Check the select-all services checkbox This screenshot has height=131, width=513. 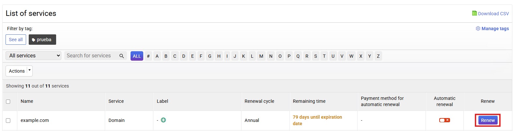click(8, 101)
